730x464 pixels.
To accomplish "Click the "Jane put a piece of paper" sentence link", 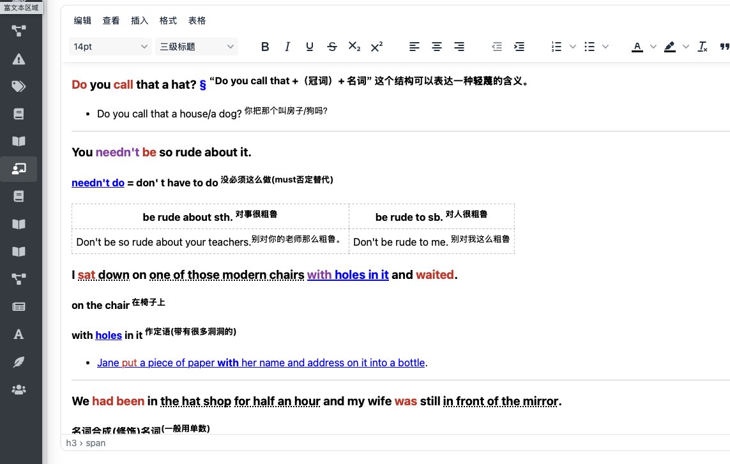I will click(x=261, y=363).
